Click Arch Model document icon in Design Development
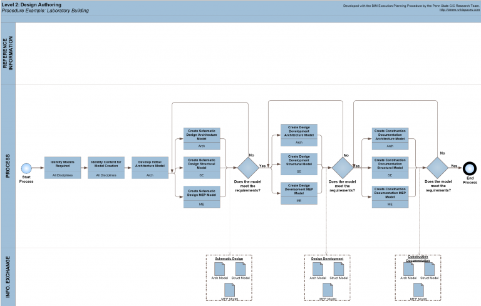Image resolution: width=481 pixels, height=306 pixels. tap(317, 269)
